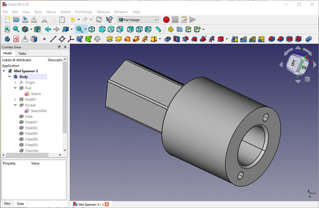
Task: Click the Execute macro play icon
Action: [x=193, y=19]
